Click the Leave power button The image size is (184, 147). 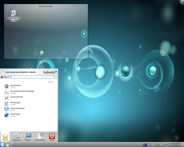[x=52, y=137]
